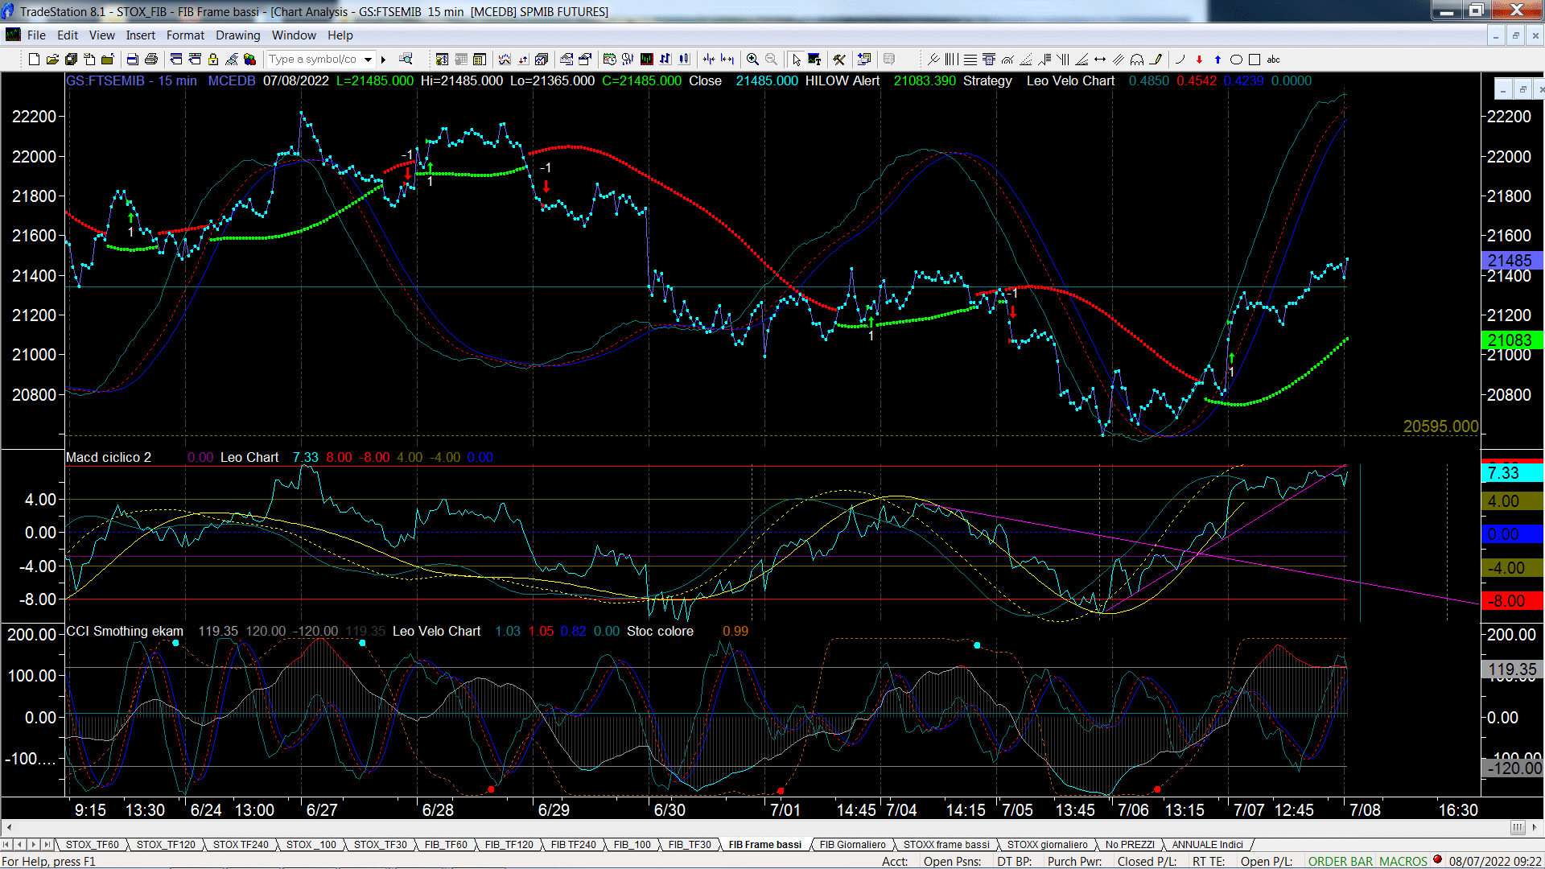
Task: Switch to the FIB Giornaliero tab
Action: 852,844
